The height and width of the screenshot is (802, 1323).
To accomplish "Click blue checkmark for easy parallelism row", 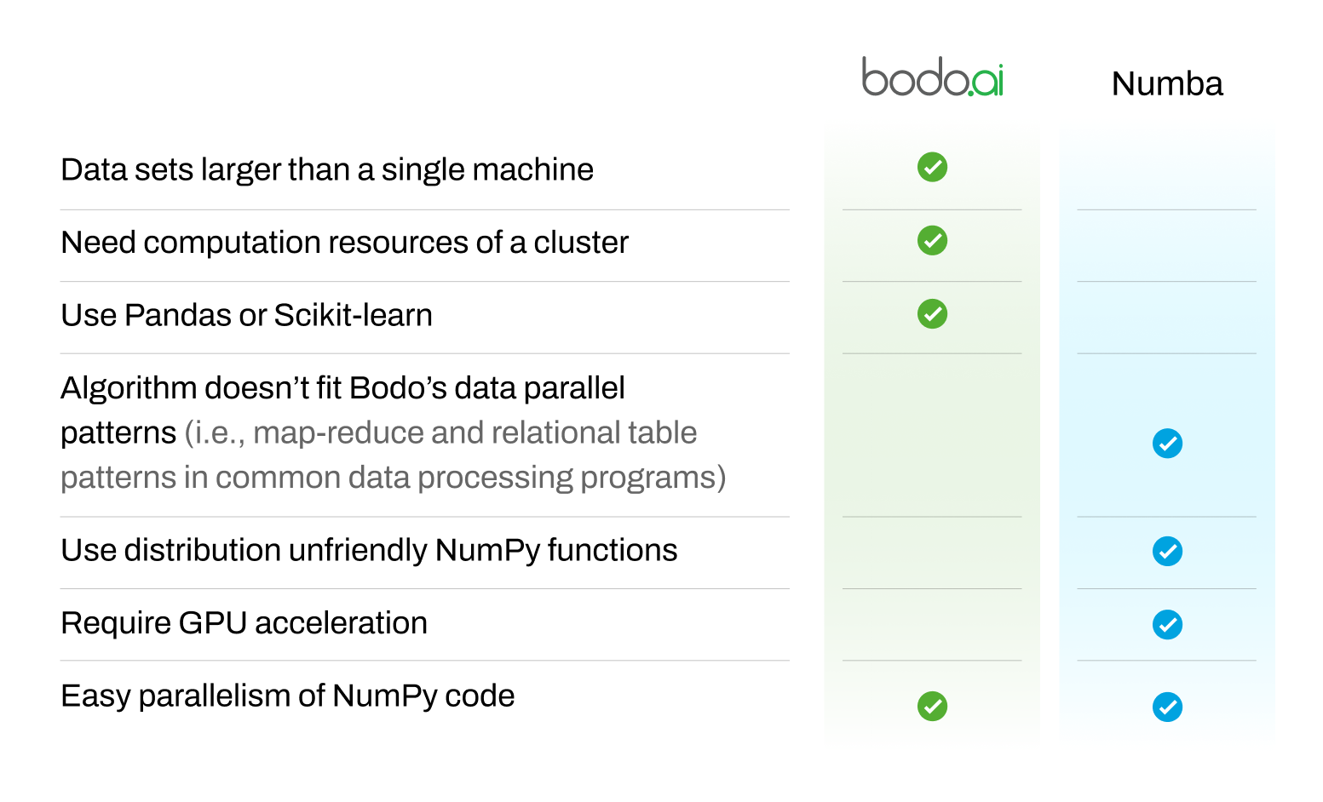I will point(1167,707).
